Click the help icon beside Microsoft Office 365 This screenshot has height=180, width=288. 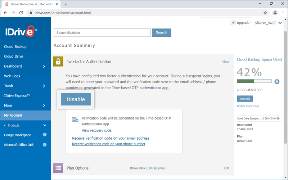pos(45,145)
